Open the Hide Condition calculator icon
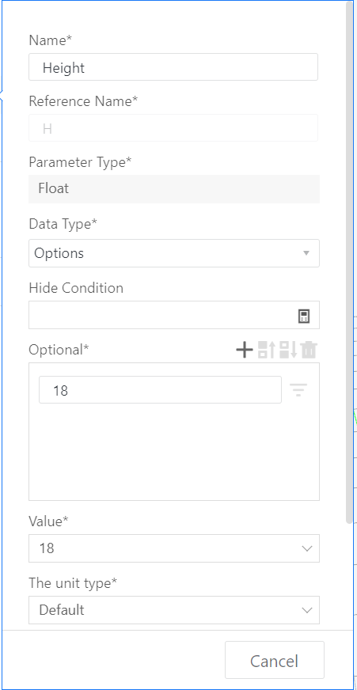357x690 pixels. pos(304,316)
